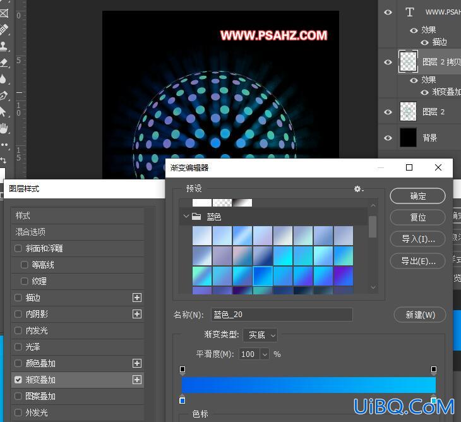
Task: Click the 新建(W) button
Action: [420, 315]
